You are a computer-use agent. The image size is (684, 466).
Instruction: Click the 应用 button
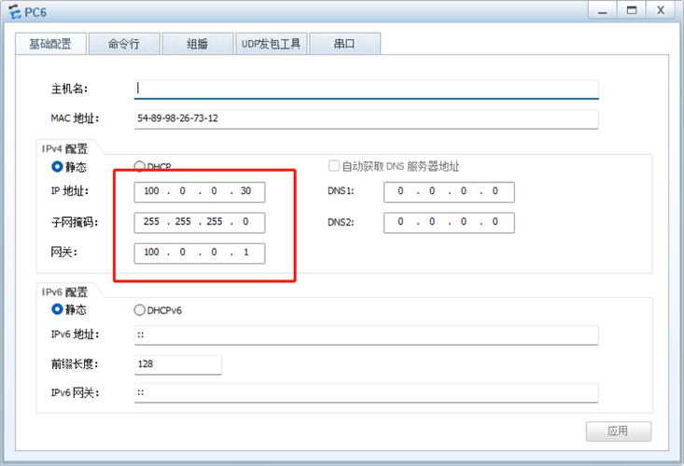618,432
